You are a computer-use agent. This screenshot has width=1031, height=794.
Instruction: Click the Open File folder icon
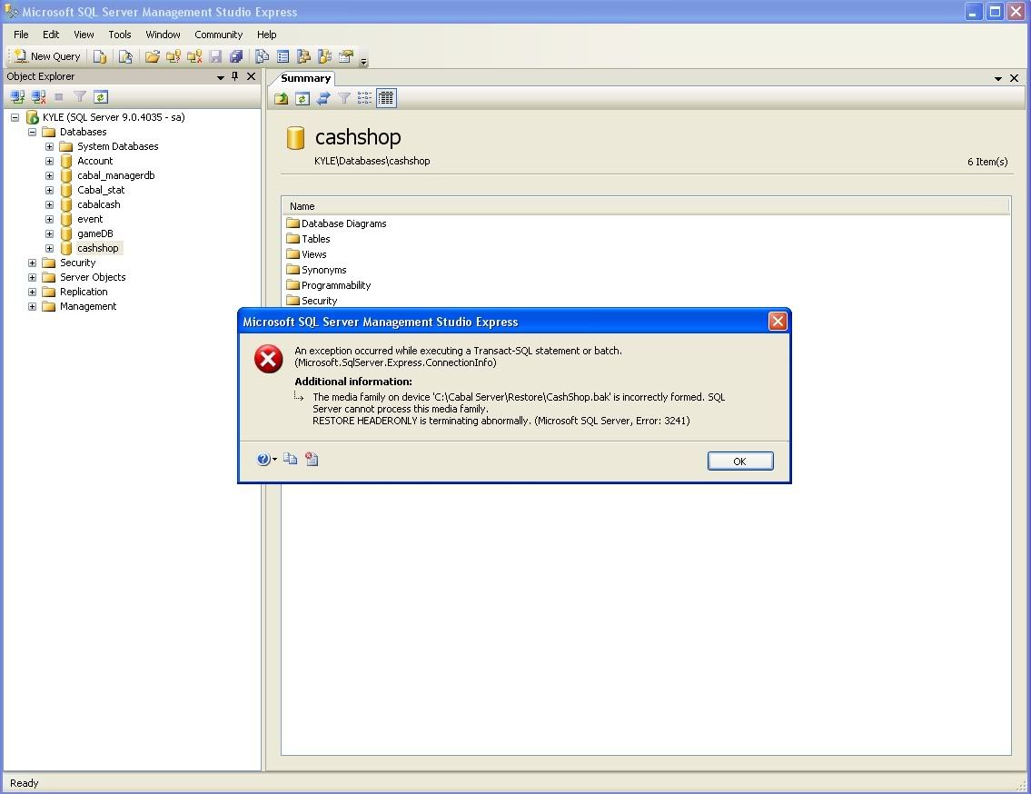[x=153, y=56]
